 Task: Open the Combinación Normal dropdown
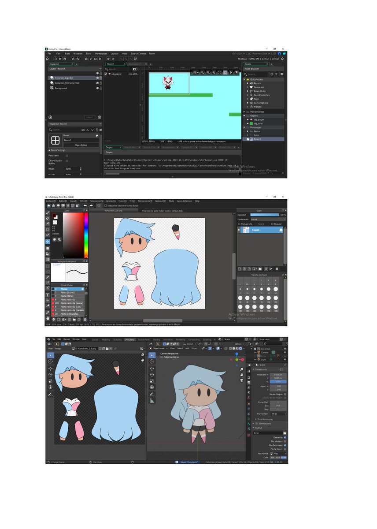pos(268,220)
